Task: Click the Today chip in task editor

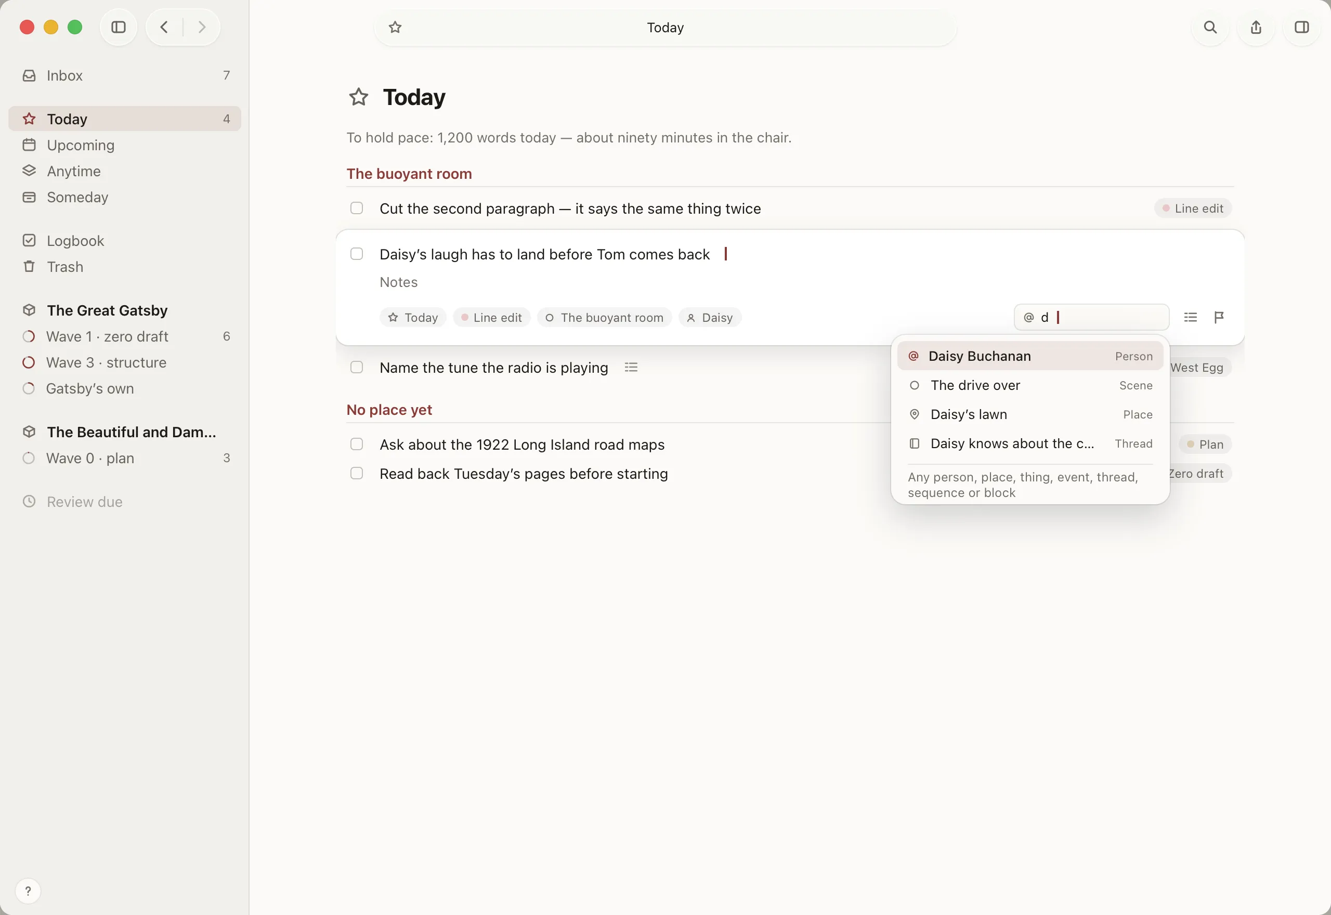Action: click(x=413, y=318)
